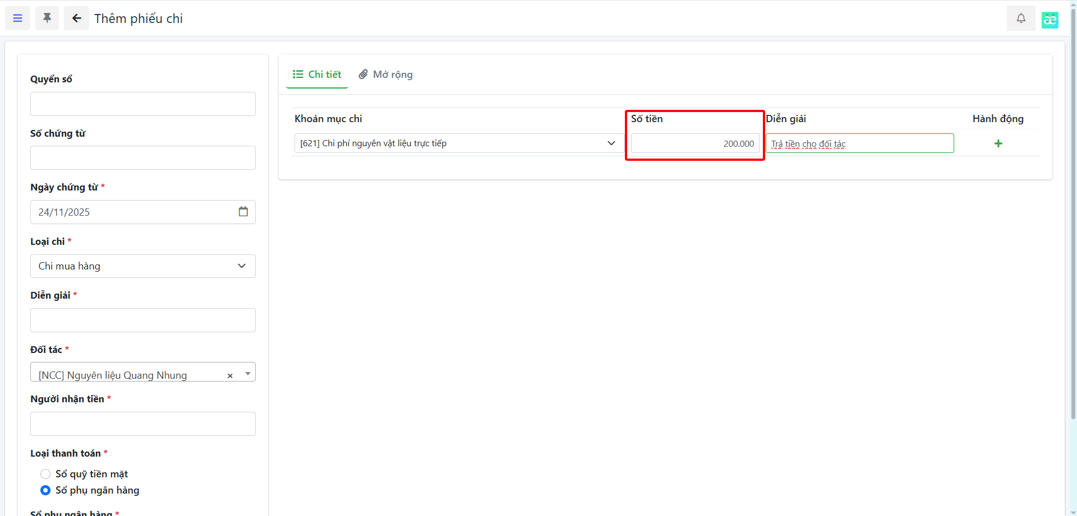This screenshot has height=516, width=1077.
Task: Switch to the Chi tiết tab
Action: 317,75
